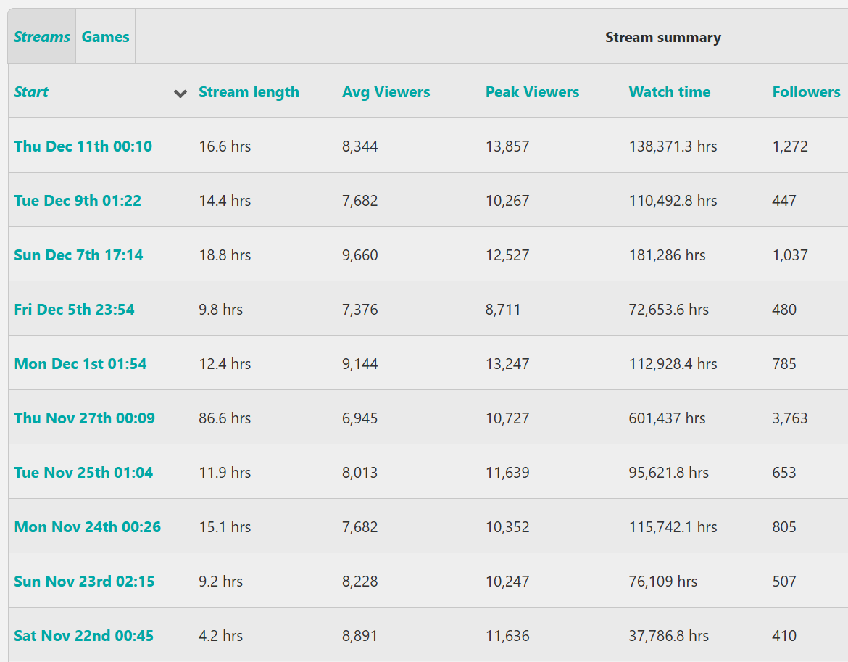The image size is (848, 662).
Task: Select watch time 601,437 hrs
Action: point(667,418)
